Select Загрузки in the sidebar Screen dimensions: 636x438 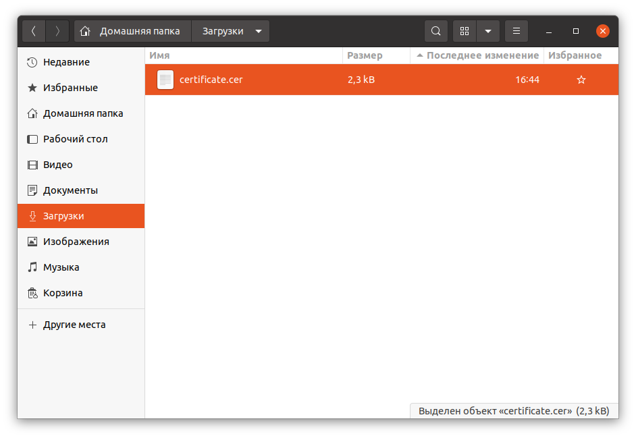[81, 216]
